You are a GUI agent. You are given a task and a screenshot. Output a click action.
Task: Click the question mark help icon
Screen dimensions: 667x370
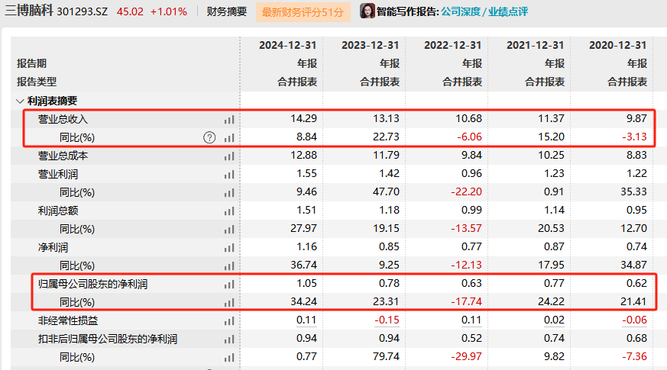click(x=209, y=138)
